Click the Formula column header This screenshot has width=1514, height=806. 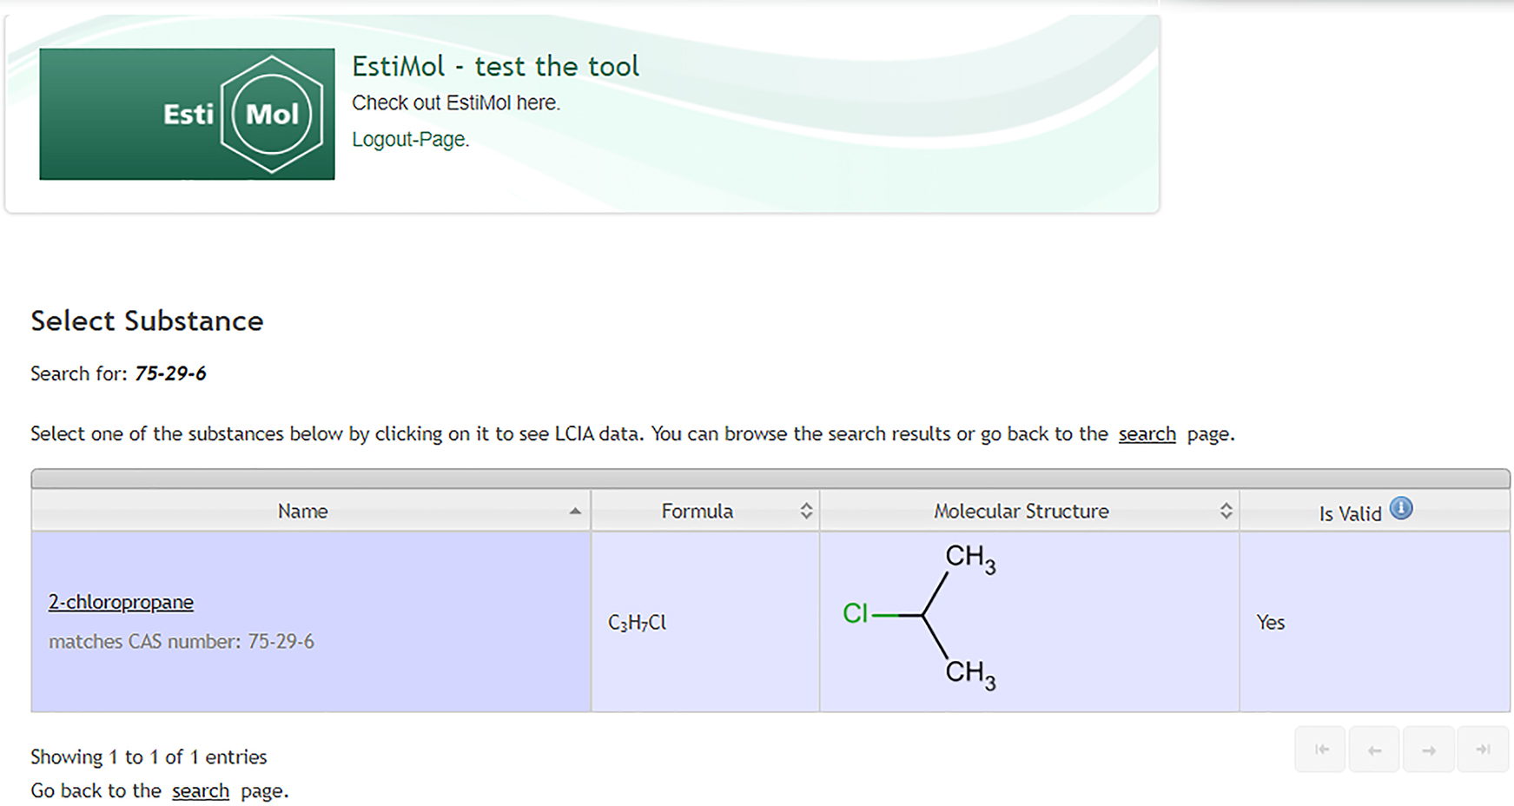[697, 511]
